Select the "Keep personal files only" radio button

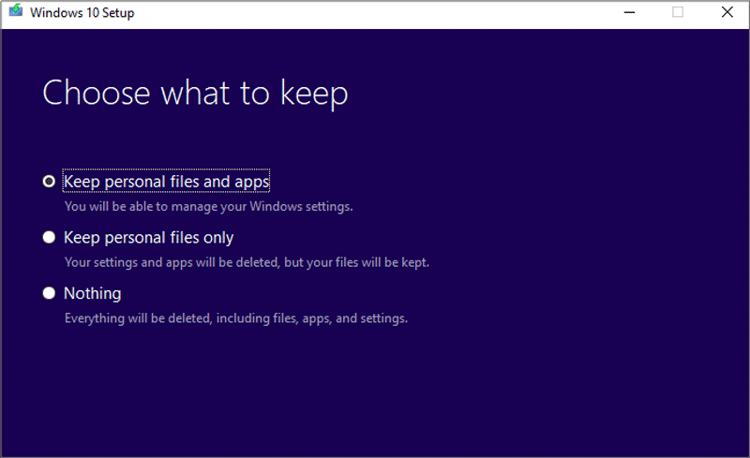coord(49,238)
